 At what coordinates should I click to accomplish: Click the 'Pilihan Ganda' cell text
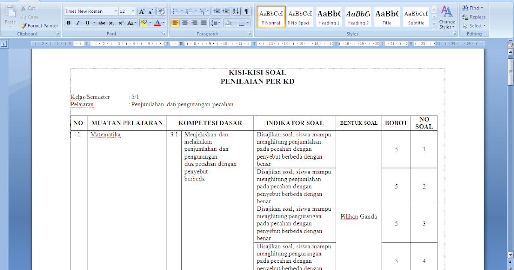359,216
